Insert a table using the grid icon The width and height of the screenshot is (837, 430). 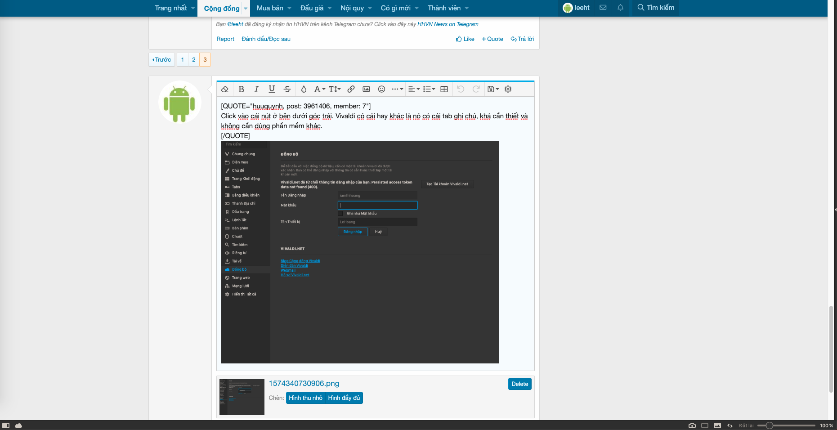click(444, 89)
